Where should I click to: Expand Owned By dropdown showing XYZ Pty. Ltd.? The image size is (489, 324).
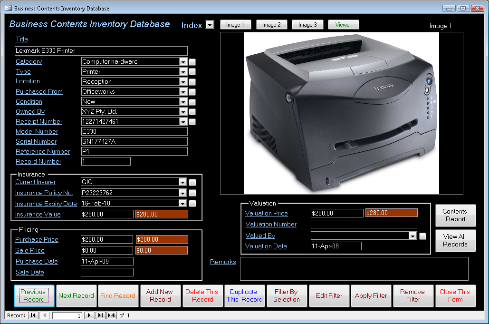[183, 112]
